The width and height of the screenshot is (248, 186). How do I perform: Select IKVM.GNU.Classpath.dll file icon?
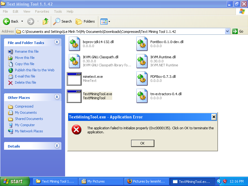(74, 61)
